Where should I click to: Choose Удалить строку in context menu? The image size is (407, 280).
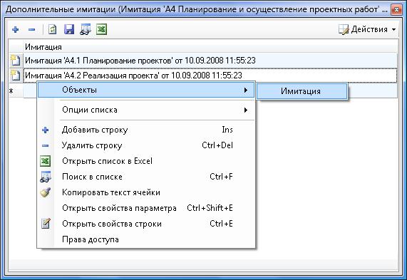coord(146,145)
